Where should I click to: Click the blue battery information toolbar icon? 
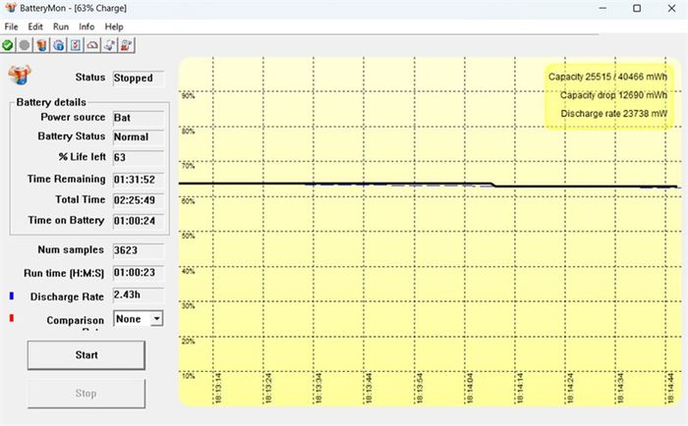click(59, 45)
